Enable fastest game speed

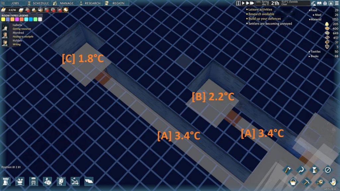(x=252, y=3)
